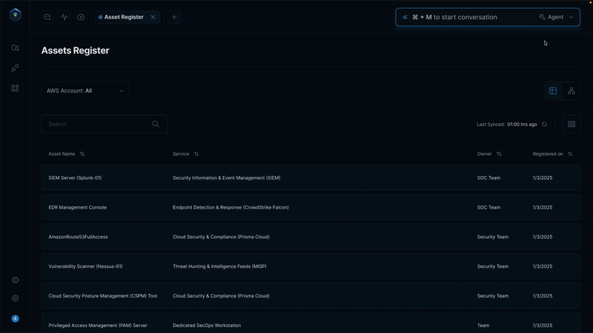Switch to graph hierarchy view
This screenshot has width=593, height=333.
[x=572, y=91]
